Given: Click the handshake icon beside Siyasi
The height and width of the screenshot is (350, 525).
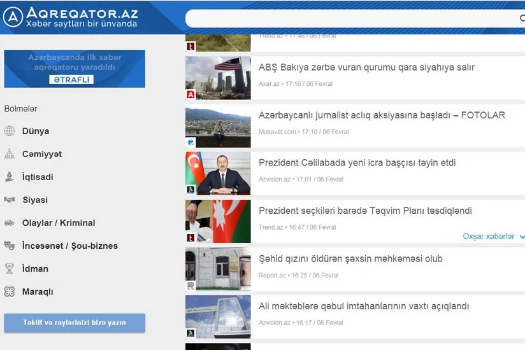Looking at the screenshot, I should pyautogui.click(x=10, y=200).
